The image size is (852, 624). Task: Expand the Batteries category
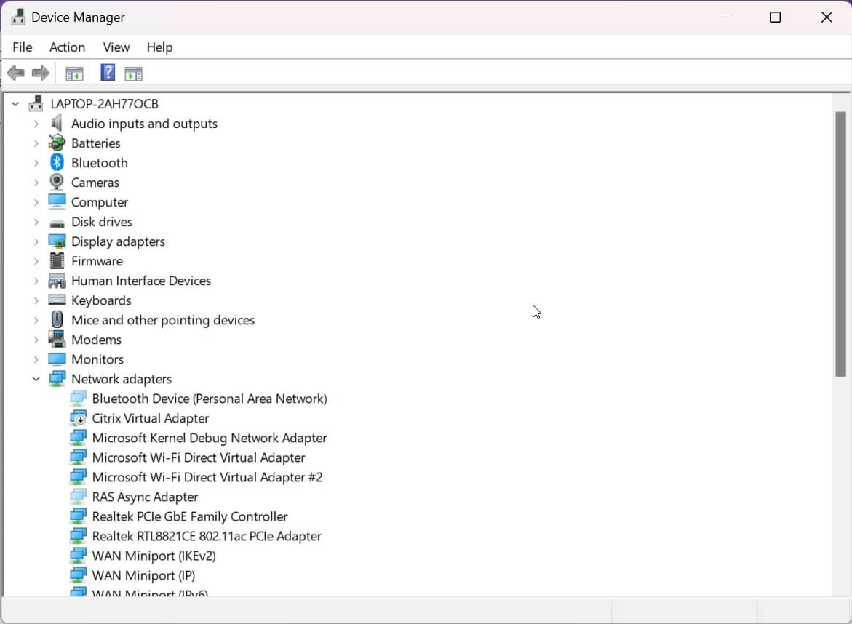[x=36, y=143]
